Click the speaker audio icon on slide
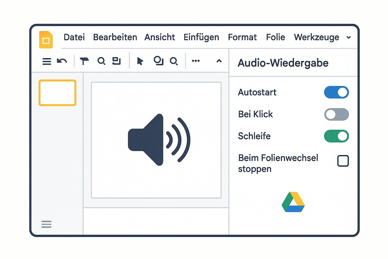Image resolution: width=388 pixels, height=259 pixels. coord(159,140)
